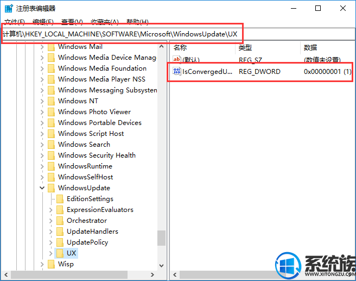The image size is (356, 281).
Task: Click the Windows Script Host folder icon
Action: [x=52, y=134]
